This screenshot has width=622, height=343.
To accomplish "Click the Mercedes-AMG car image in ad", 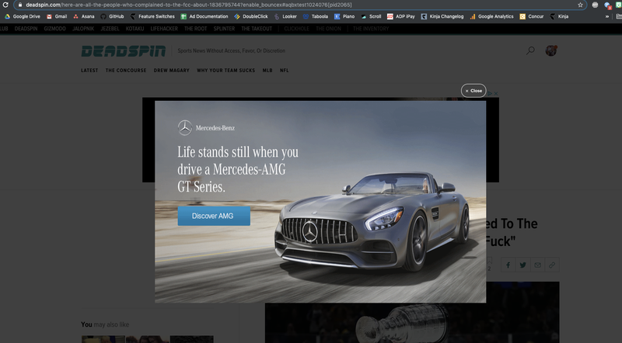I will coord(373,223).
